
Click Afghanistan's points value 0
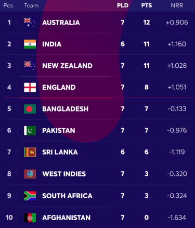[147, 218]
